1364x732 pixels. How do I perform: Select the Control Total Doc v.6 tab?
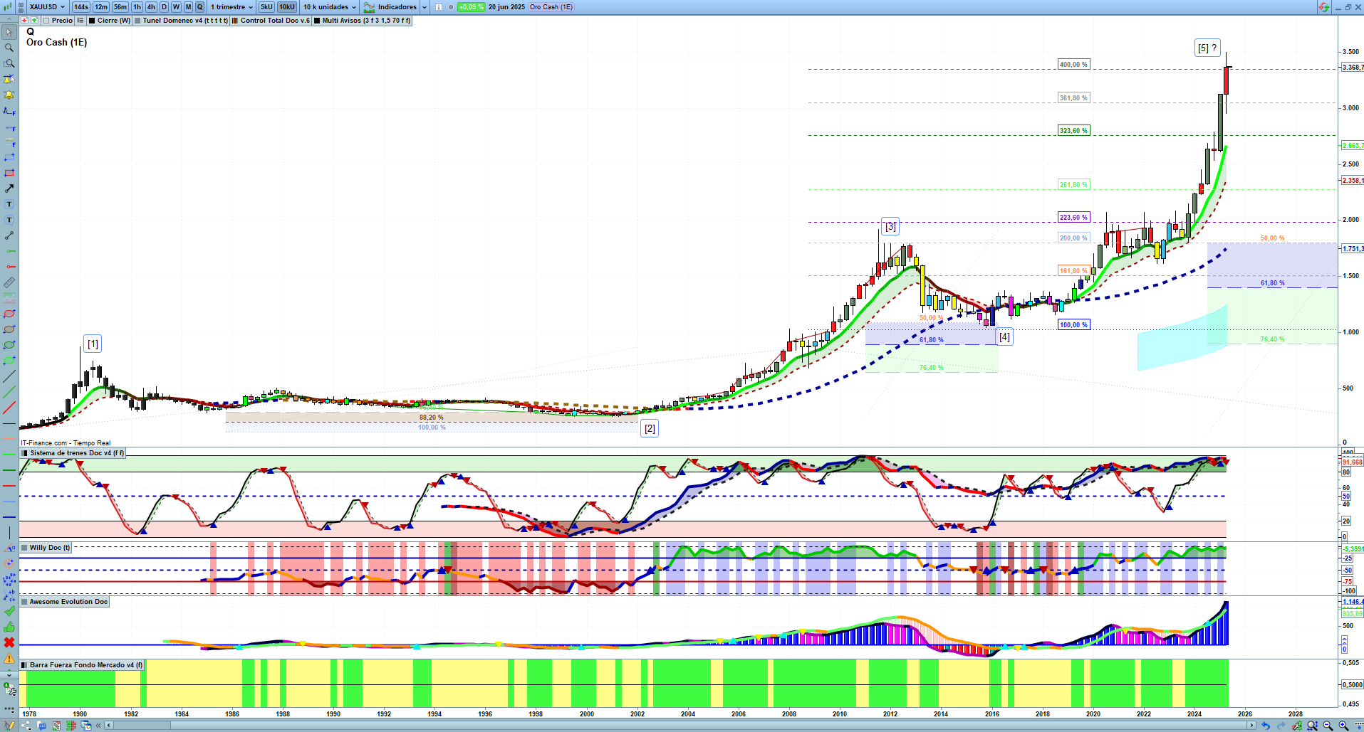coord(271,21)
